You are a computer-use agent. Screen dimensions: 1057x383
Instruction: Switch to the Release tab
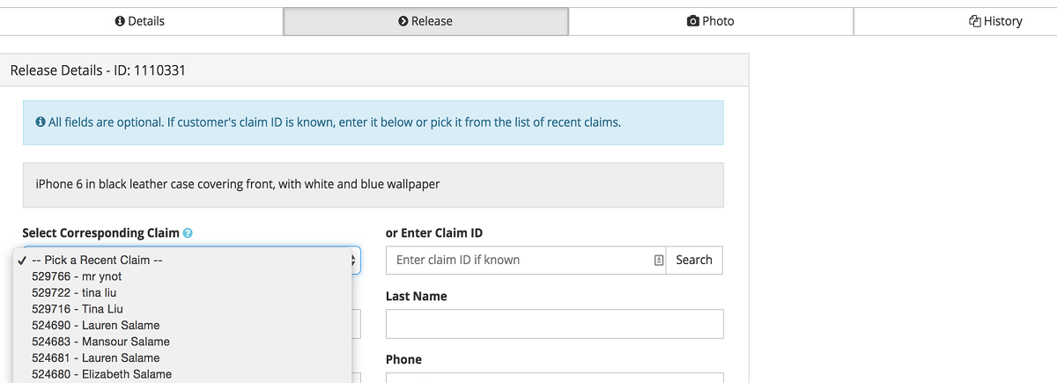pos(425,21)
